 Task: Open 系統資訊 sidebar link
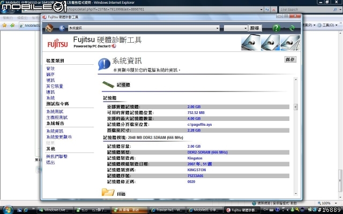pyautogui.click(x=55, y=131)
